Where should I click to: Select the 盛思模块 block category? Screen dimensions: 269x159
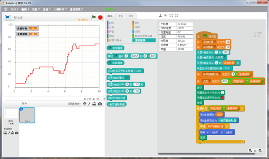pyautogui.click(x=144, y=40)
